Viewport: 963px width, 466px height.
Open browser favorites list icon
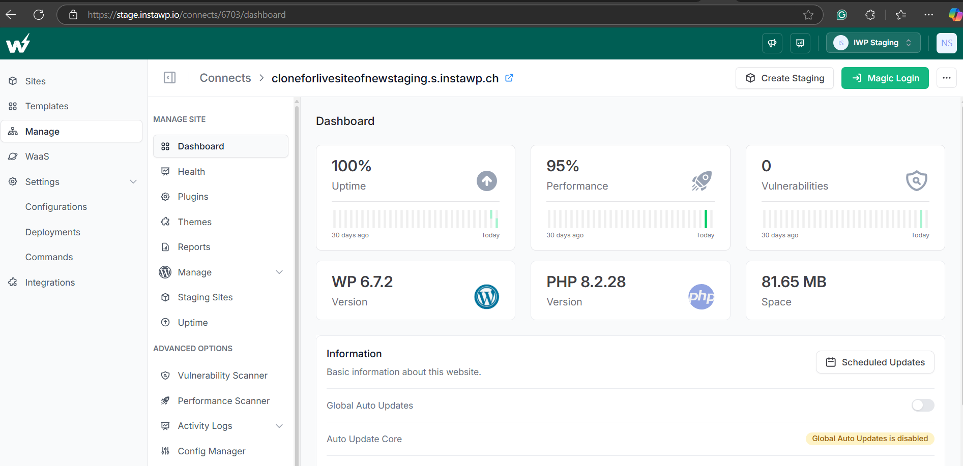(901, 15)
